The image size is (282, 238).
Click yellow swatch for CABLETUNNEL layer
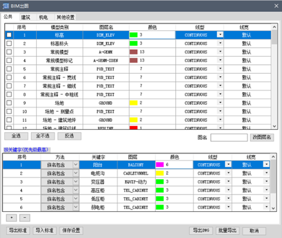(x=160, y=173)
